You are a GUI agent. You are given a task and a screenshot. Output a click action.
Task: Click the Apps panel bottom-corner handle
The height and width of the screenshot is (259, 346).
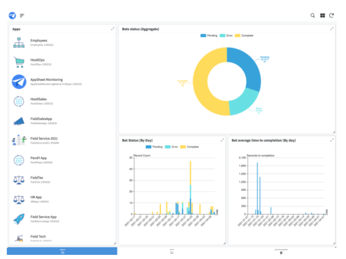tap(115, 243)
